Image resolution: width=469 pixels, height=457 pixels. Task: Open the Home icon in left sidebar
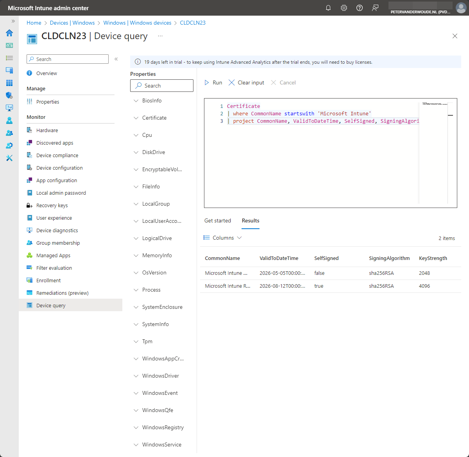(9, 33)
